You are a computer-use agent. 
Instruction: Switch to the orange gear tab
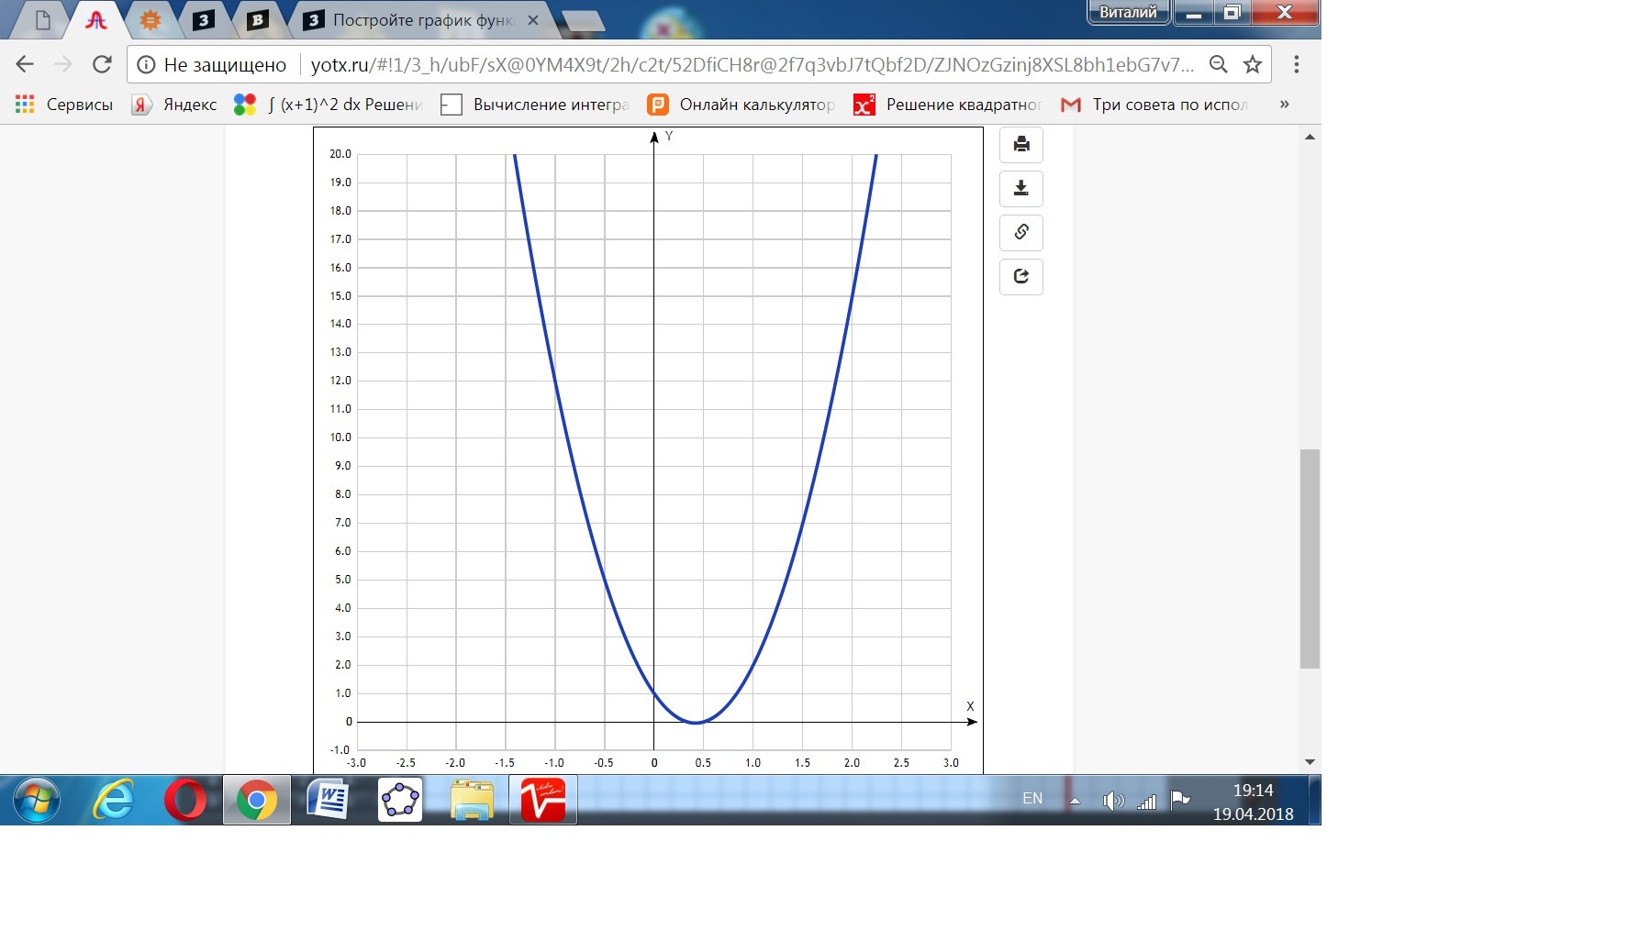151,19
